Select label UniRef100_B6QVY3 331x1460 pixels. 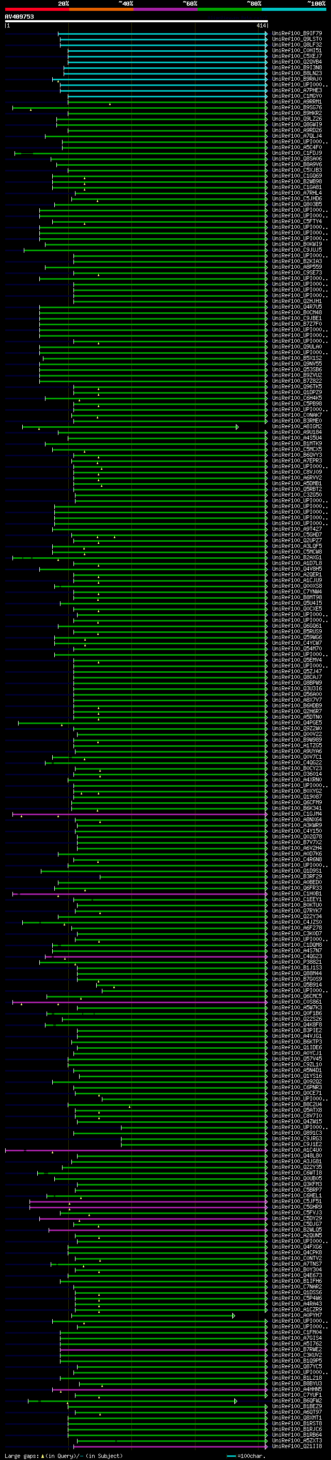point(297,455)
